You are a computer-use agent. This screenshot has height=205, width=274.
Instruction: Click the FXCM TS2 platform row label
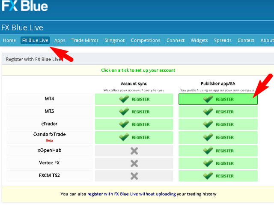pos(50,175)
